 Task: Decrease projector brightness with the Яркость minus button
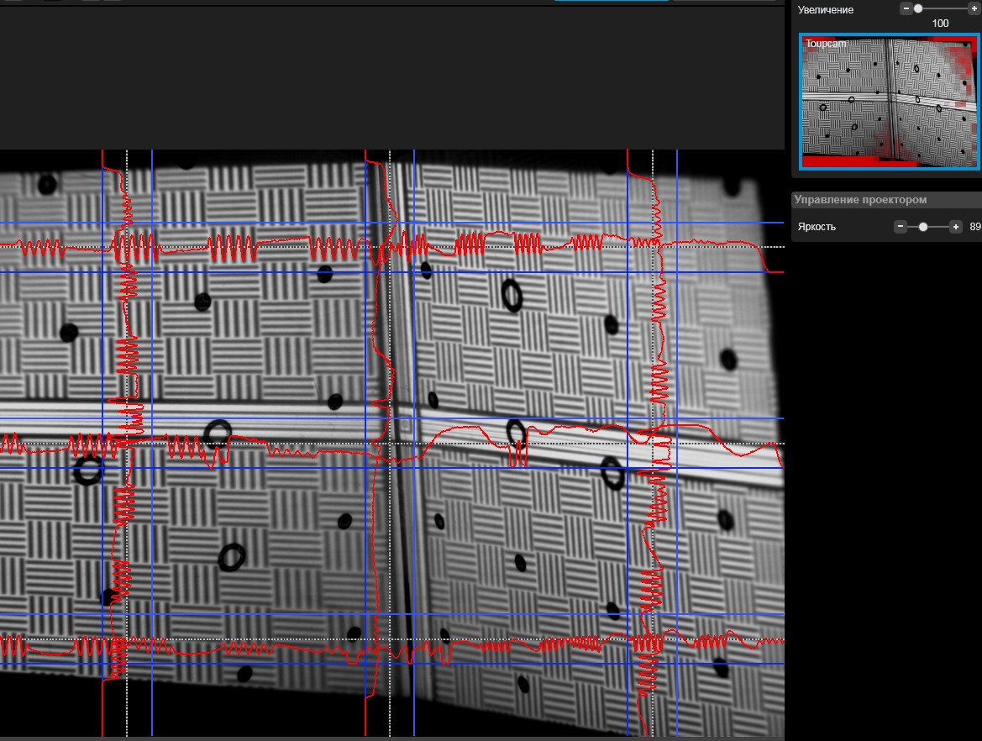tap(900, 227)
